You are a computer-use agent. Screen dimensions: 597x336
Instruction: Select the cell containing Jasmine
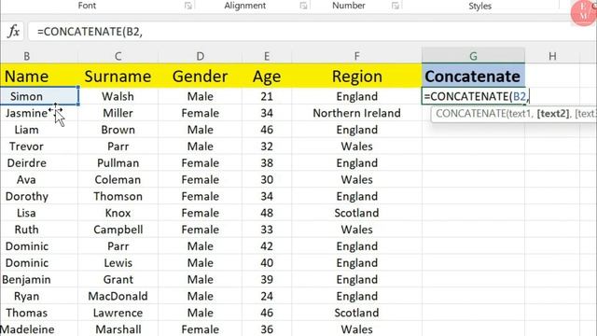pyautogui.click(x=39, y=113)
